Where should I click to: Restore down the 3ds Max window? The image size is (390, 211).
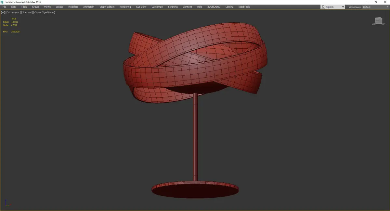coord(376,2)
